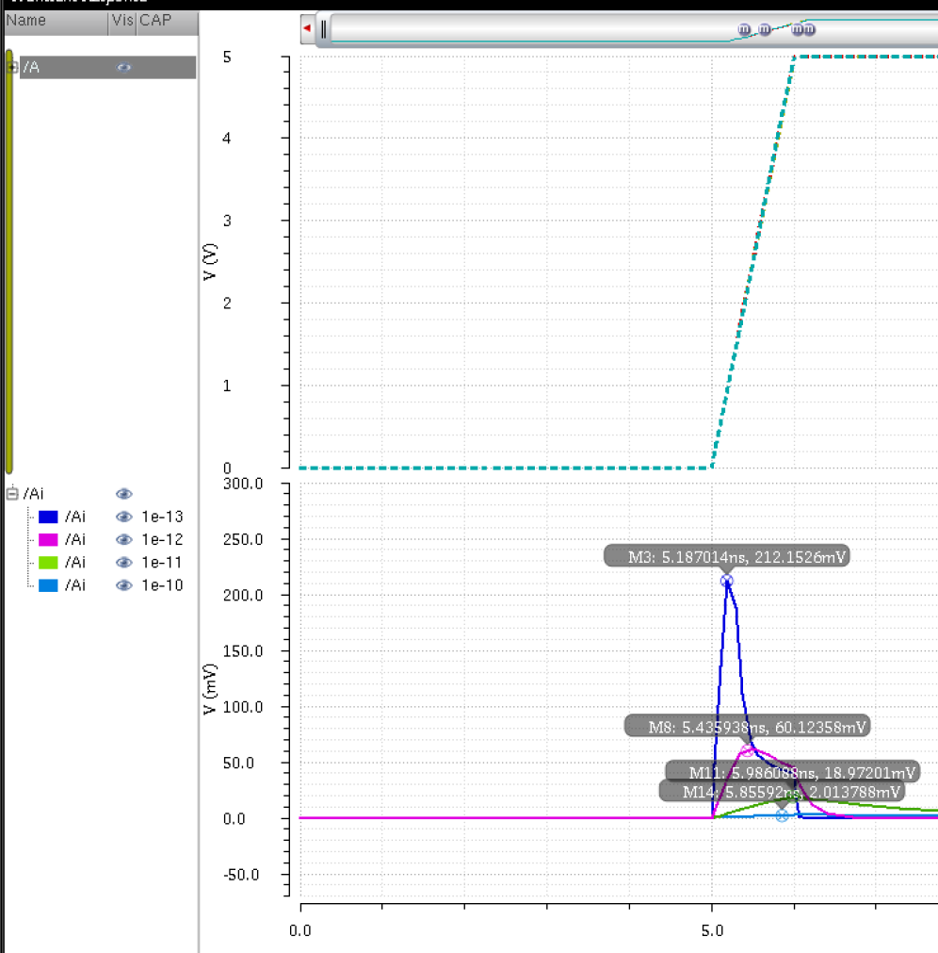This screenshot has width=938, height=953.
Task: Click the rightmost marker icon in the overview strip
Action: coord(808,30)
